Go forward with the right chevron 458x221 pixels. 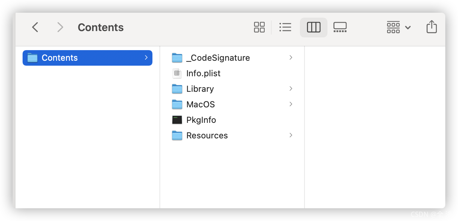(60, 27)
